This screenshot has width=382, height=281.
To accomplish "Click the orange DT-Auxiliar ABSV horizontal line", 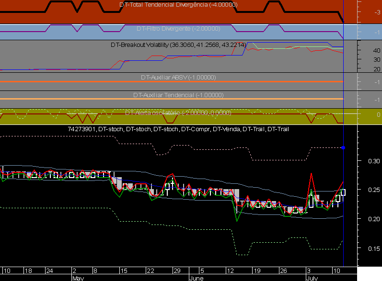I will coord(172,81).
